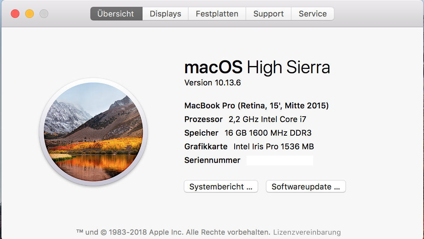The height and width of the screenshot is (239, 424).
Task: Click the High Sierra mountain logo
Action: (93, 132)
